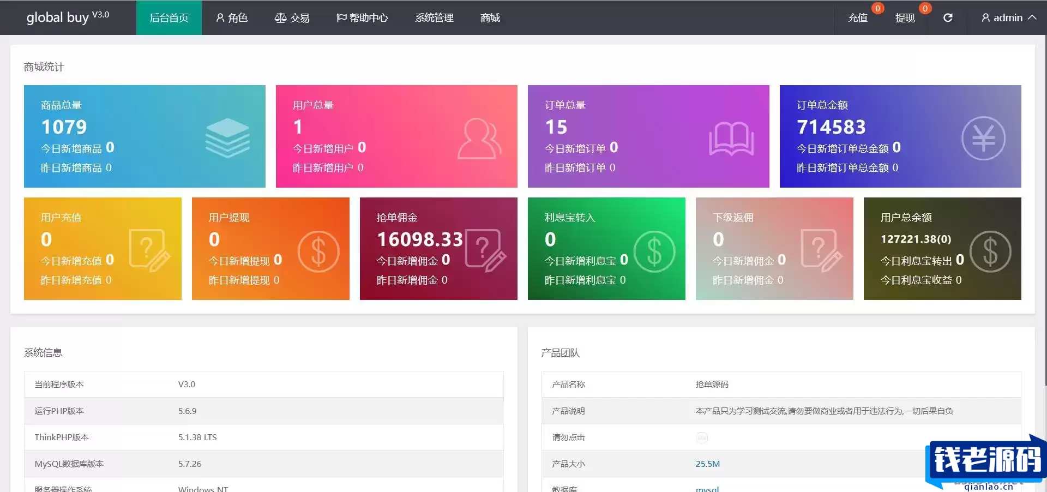
Task: Click the dollar icon in 用户总余额 card
Action: pos(990,251)
